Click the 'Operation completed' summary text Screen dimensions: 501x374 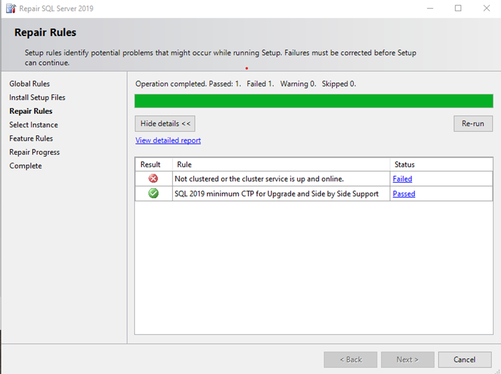coord(246,84)
